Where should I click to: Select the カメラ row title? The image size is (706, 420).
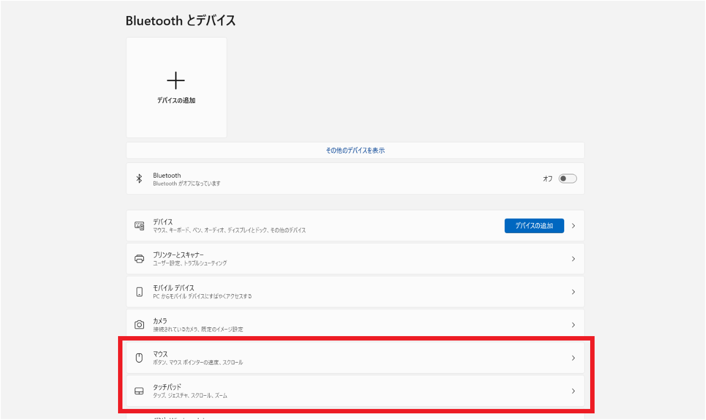click(160, 321)
